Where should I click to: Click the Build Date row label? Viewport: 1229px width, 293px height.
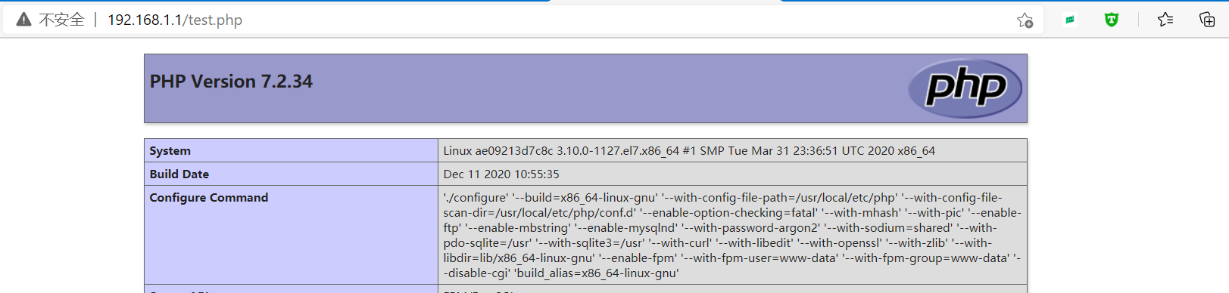click(179, 174)
